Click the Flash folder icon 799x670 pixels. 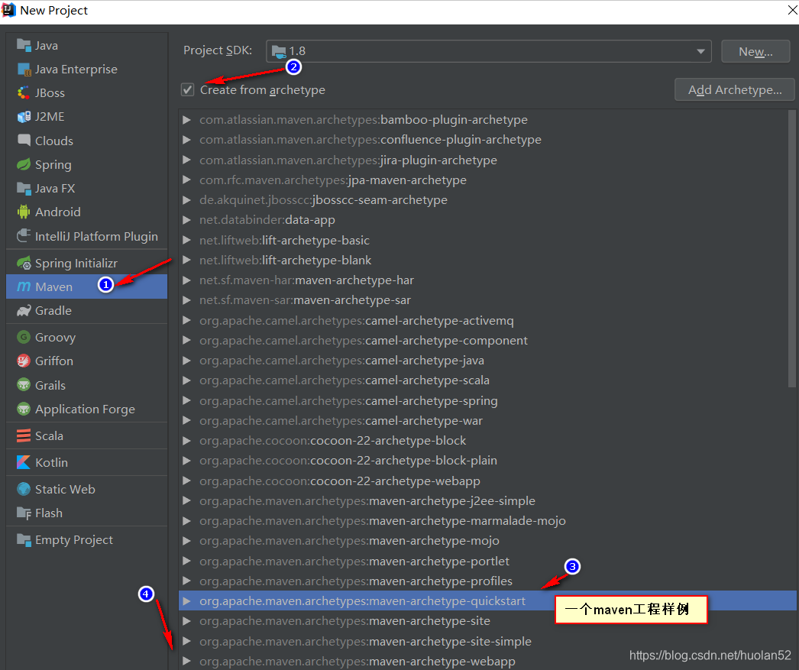[x=24, y=513]
